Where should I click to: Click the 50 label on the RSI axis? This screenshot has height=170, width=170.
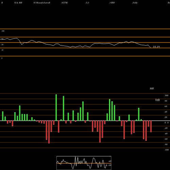pos(2,45)
